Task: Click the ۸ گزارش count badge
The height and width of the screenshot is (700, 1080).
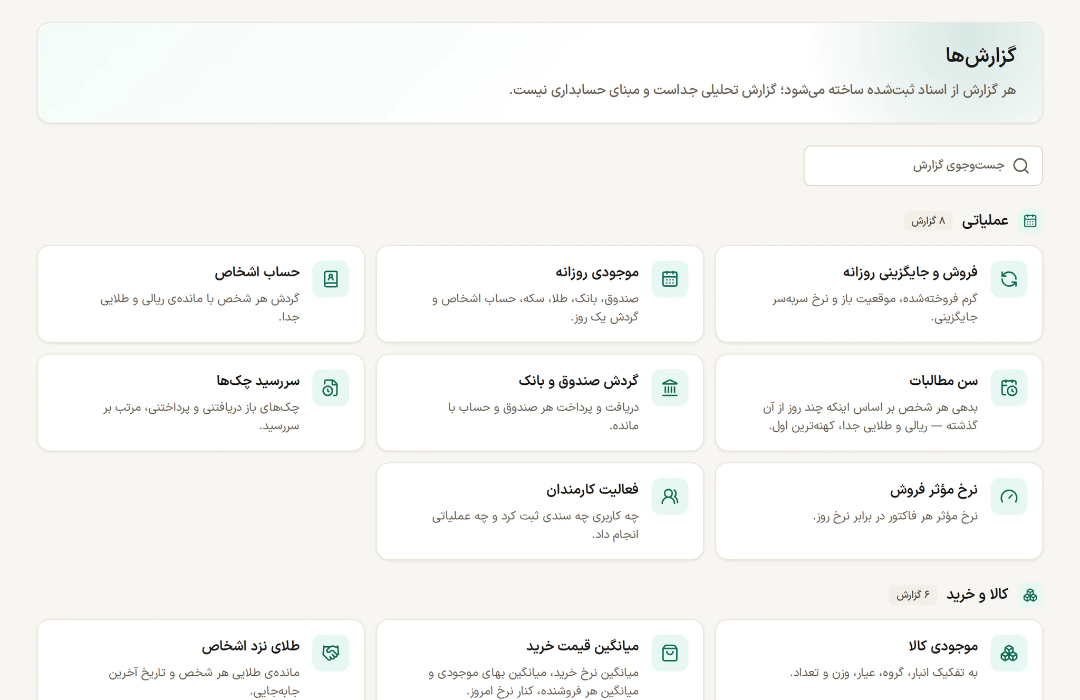Action: [928, 221]
